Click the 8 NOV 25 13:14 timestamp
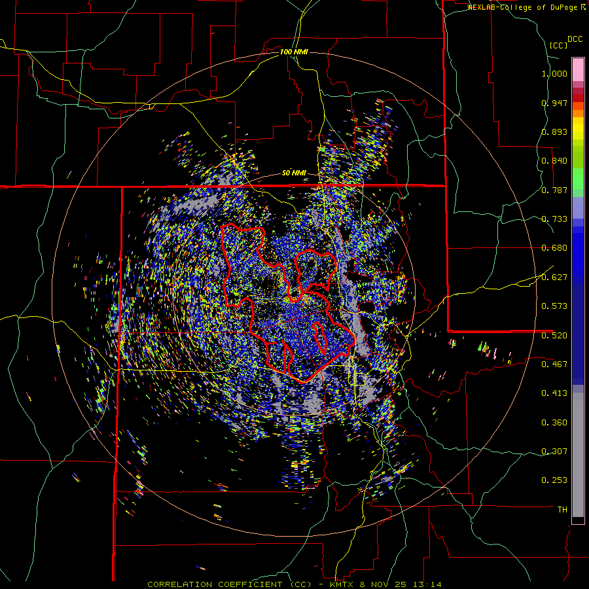 [401, 584]
